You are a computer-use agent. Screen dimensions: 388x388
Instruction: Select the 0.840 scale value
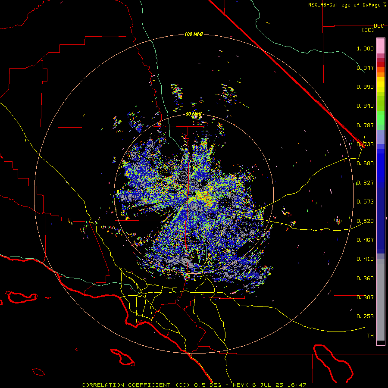tap(365, 106)
